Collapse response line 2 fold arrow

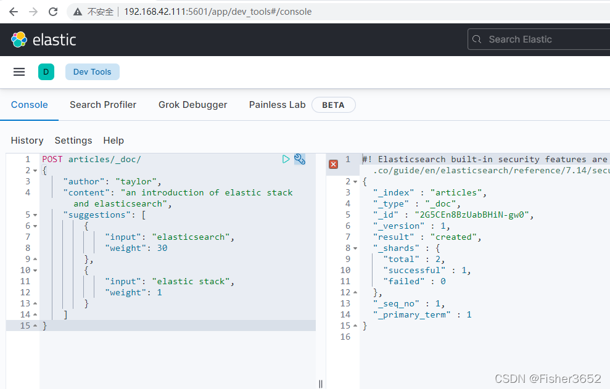tap(355, 182)
